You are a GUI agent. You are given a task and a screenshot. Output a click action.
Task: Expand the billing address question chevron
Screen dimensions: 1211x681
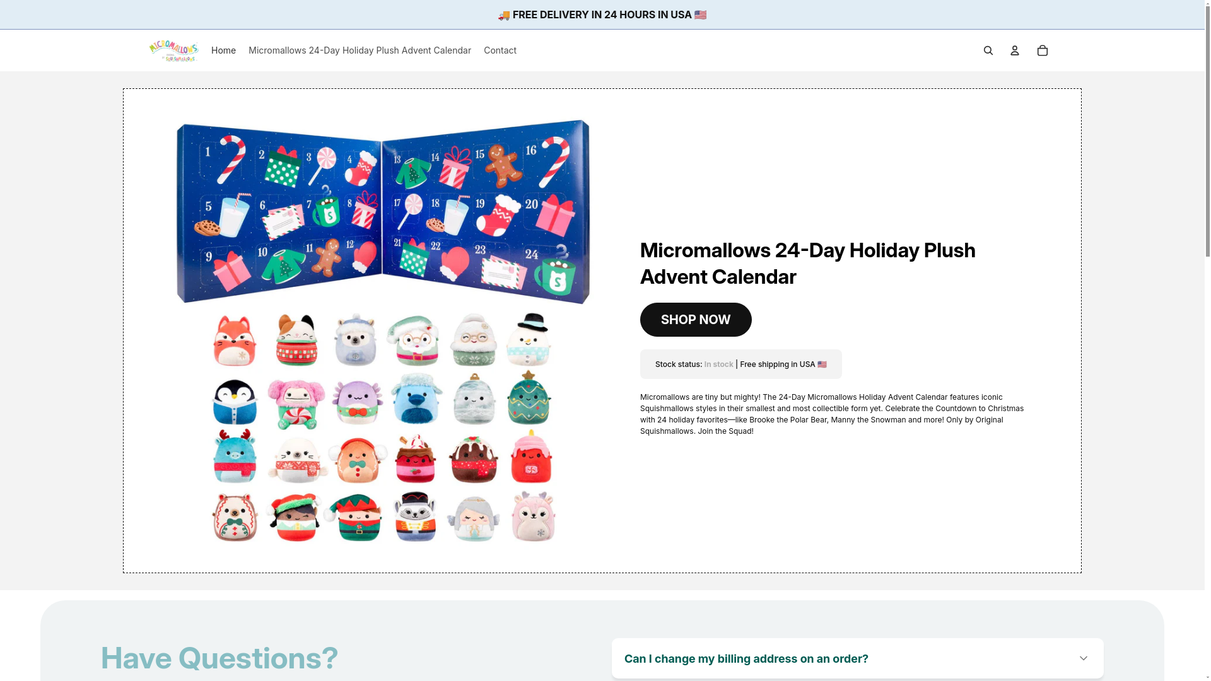pyautogui.click(x=1084, y=658)
